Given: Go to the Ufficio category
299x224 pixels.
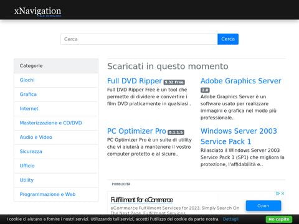Looking at the screenshot, I should pos(27,166).
